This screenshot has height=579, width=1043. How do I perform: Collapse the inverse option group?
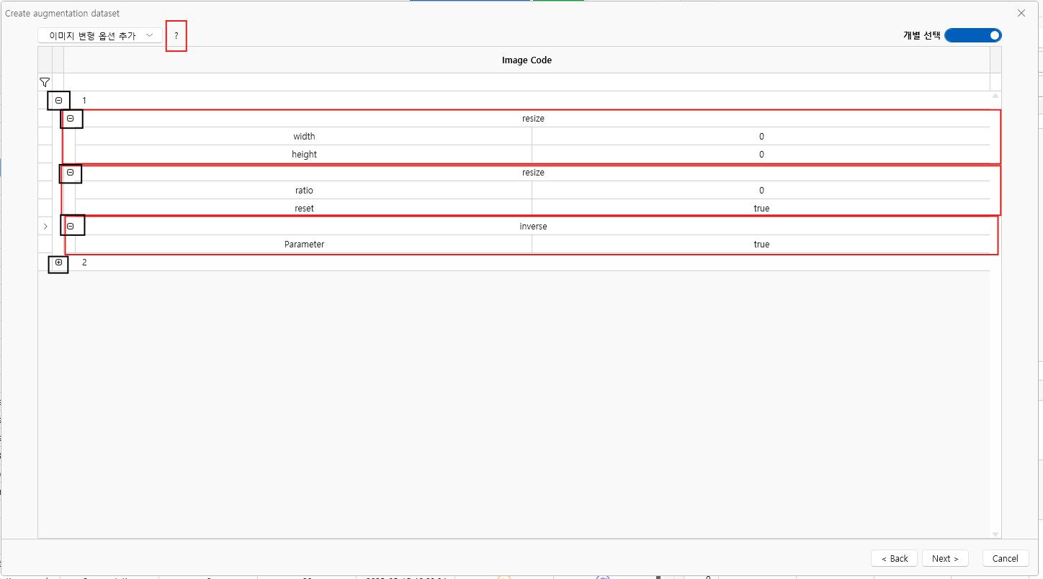71,227
